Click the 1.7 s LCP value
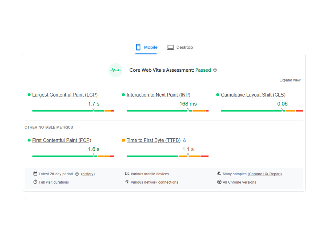 click(93, 104)
